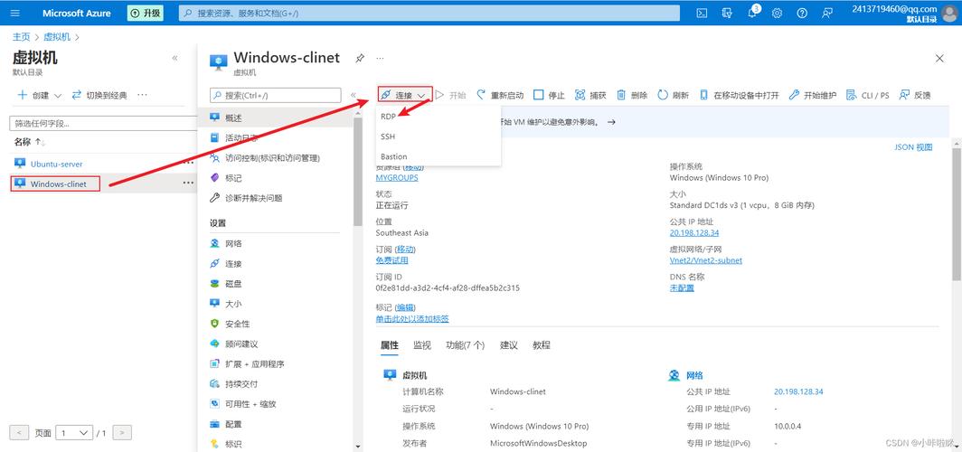
Task: Open Cloud Shell from top bar
Action: pyautogui.click(x=703, y=13)
